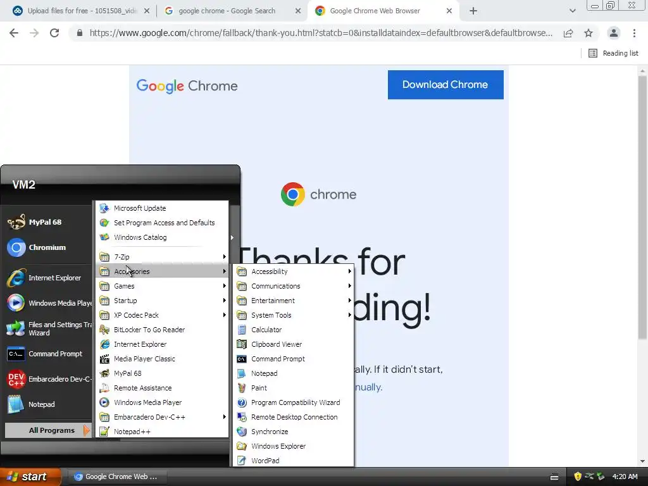Open Clipboard Viewer
The image size is (648, 486).
[294, 344]
